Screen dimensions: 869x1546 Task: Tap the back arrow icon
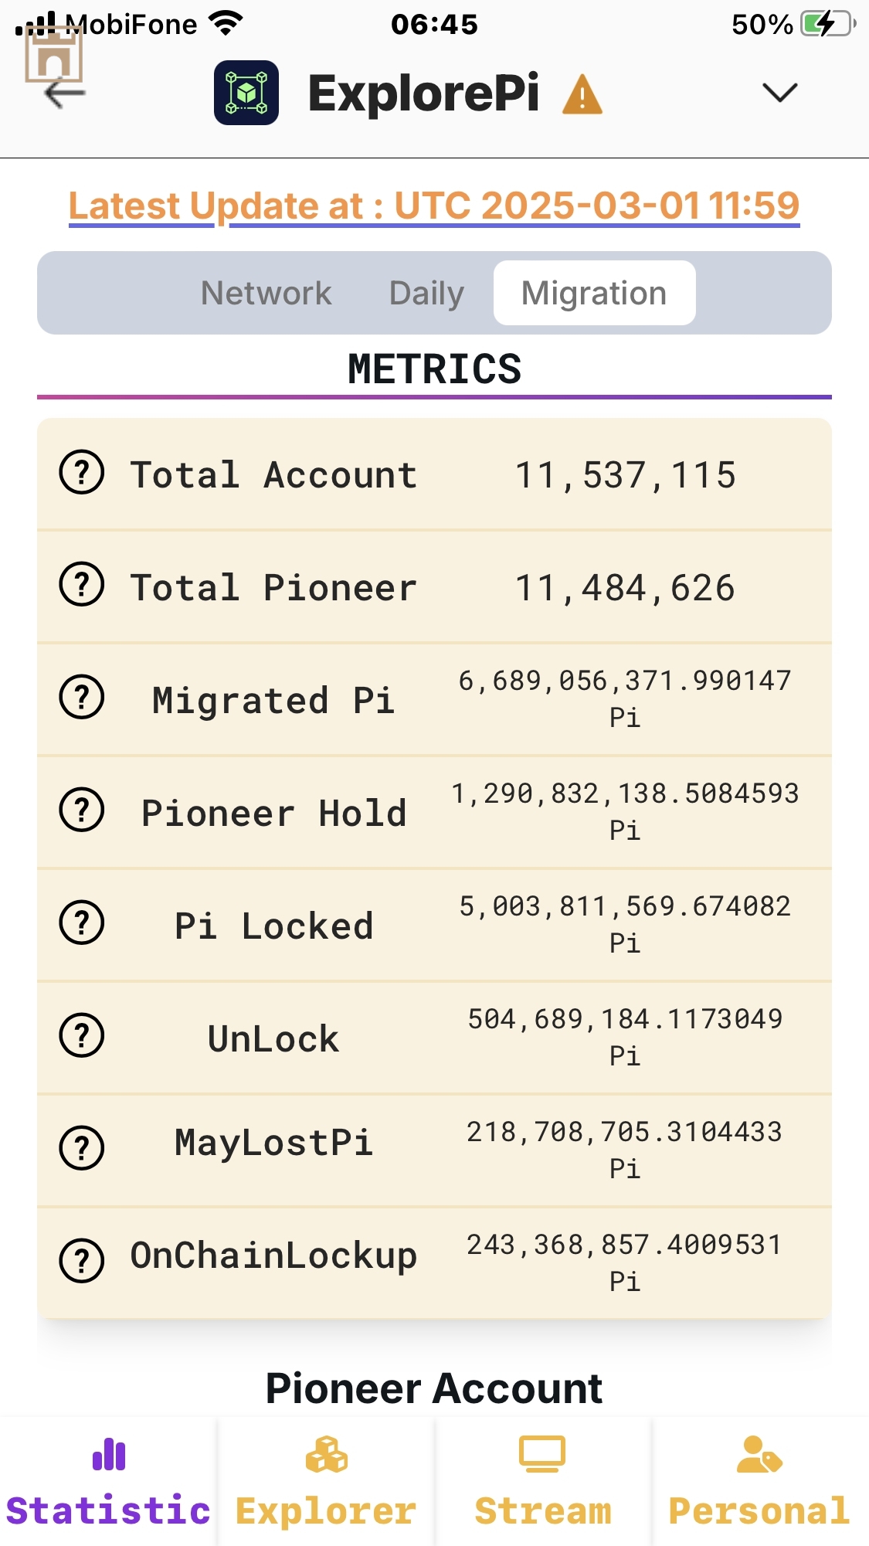tap(65, 94)
